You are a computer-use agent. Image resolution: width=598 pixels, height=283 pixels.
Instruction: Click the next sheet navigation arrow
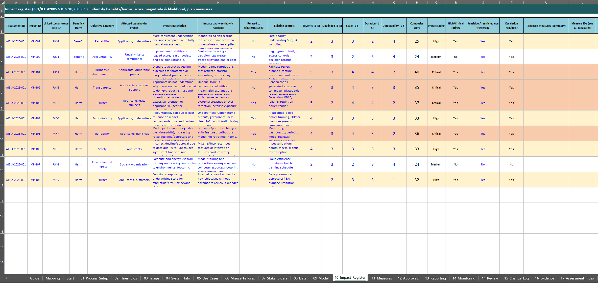[15, 278]
